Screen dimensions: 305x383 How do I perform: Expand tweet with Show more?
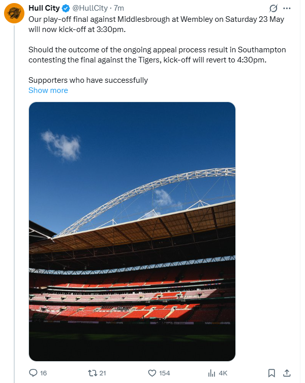coord(48,90)
